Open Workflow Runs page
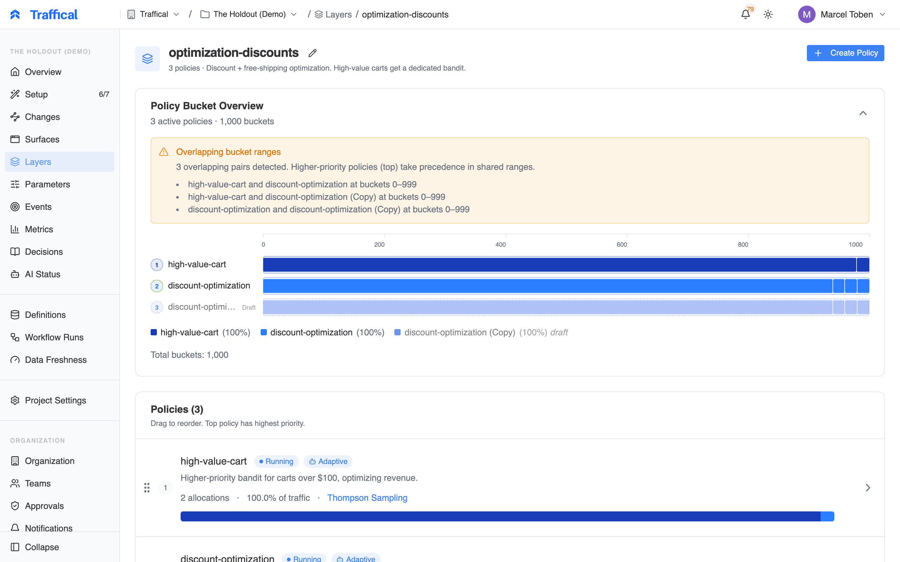 point(59,337)
